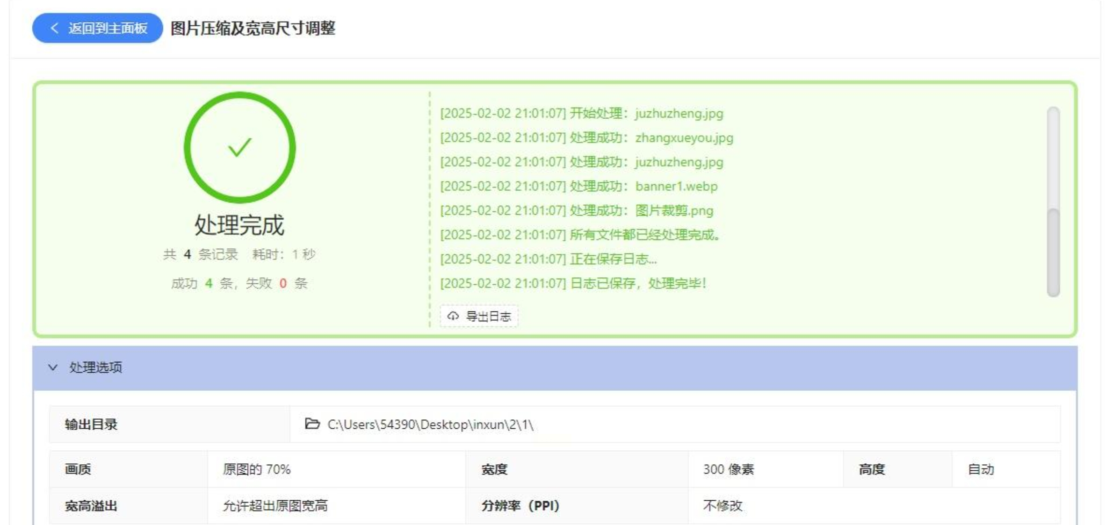
Task: Click log entry 日志已保存，处理完毕！
Action: point(573,283)
